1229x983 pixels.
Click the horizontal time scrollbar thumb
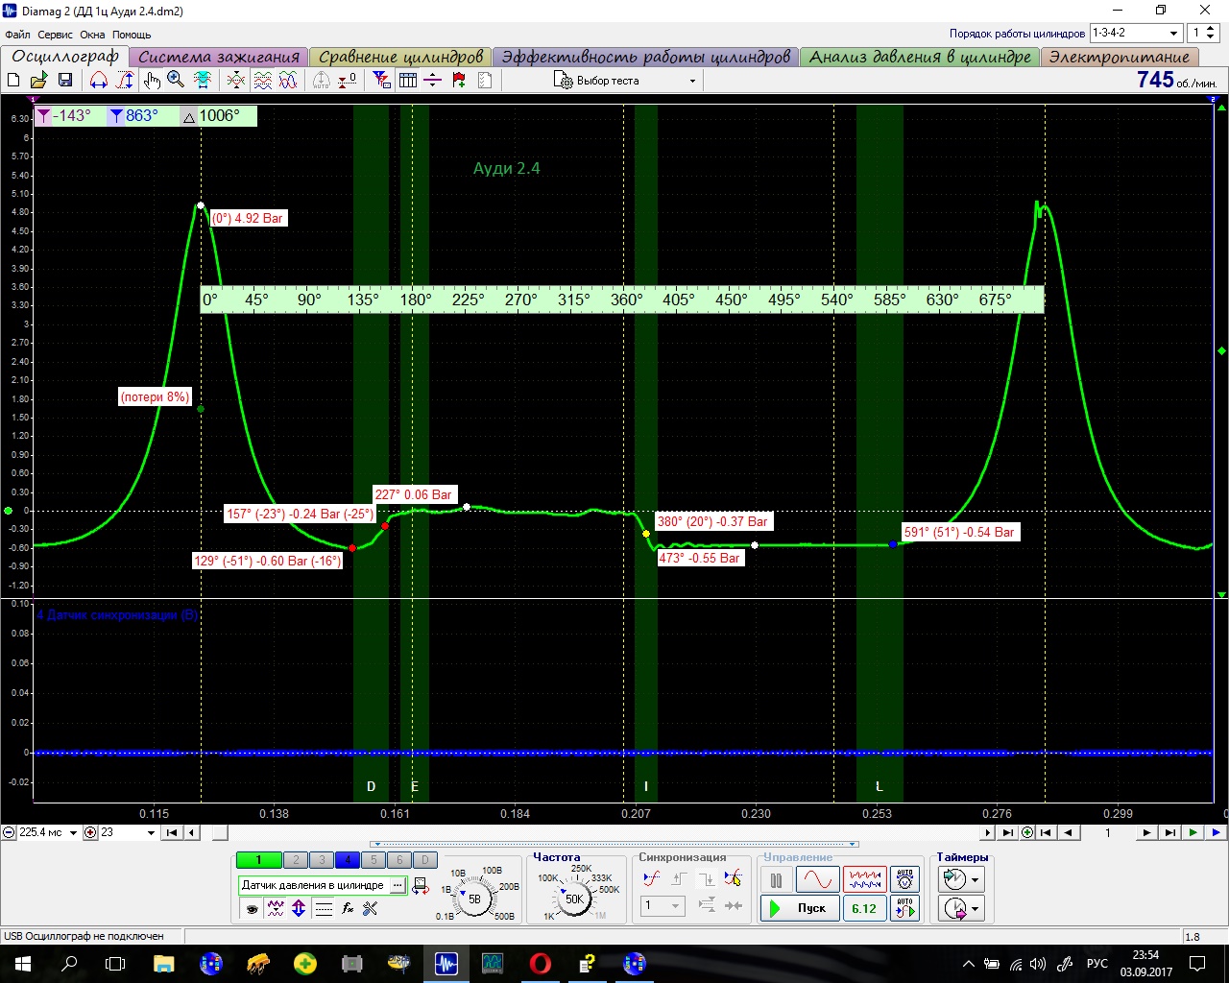coord(220,832)
